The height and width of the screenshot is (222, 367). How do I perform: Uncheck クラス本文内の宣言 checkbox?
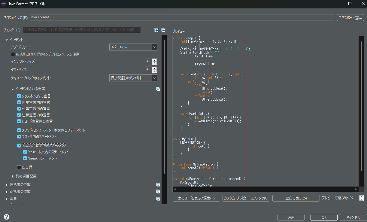[x=19, y=96]
